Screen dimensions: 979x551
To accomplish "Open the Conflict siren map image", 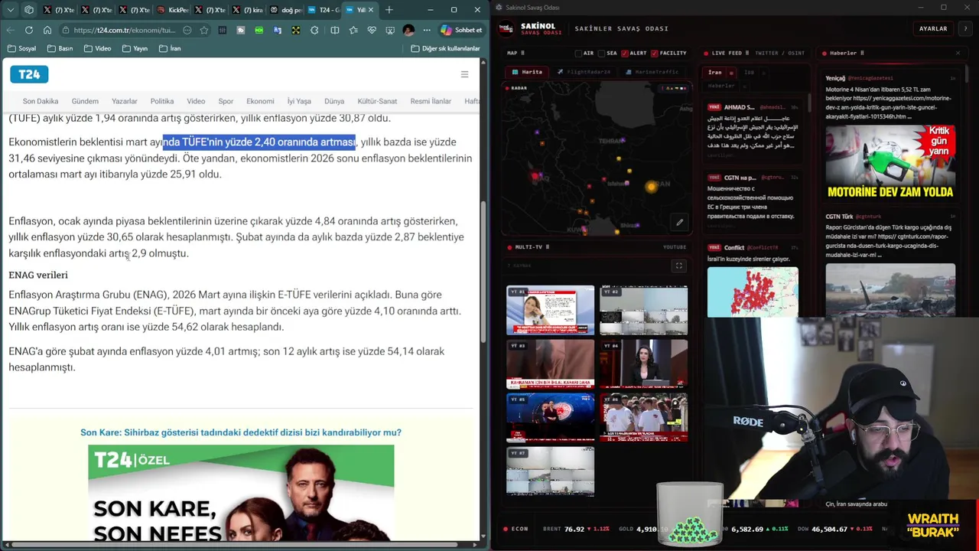I will click(753, 292).
